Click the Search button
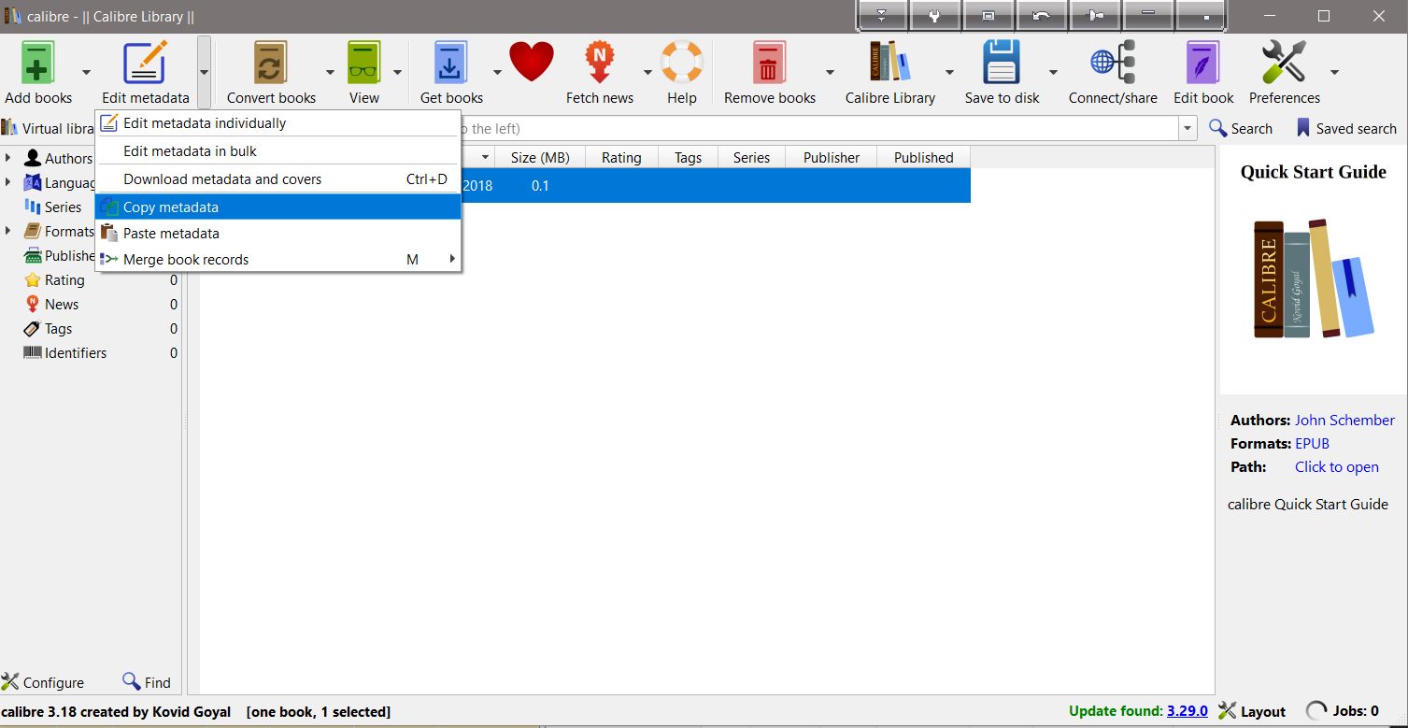Screen dimensions: 1408x728 click(1241, 129)
